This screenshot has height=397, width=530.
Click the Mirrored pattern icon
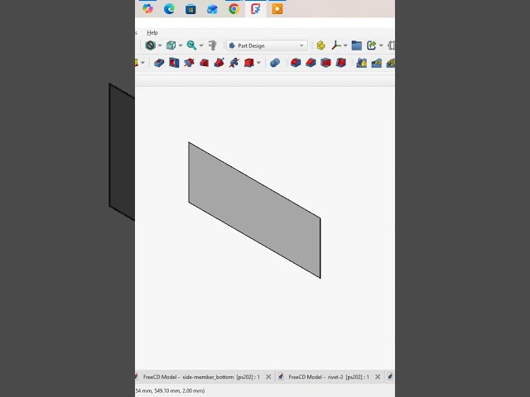(x=361, y=63)
